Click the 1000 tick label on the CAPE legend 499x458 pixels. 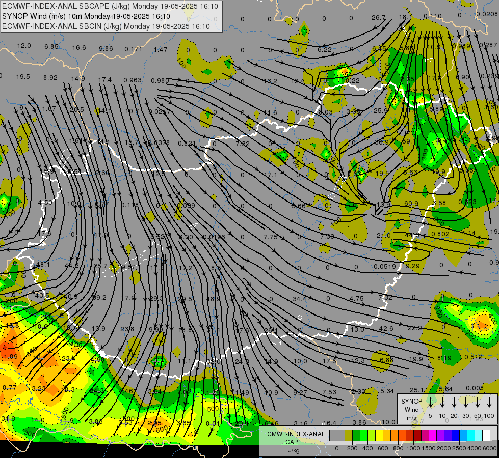[x=413, y=448]
